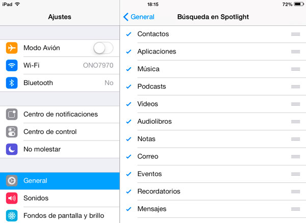Uncheck Aplicaciones in Spotlight search
This screenshot has height=223, width=306.
129,51
